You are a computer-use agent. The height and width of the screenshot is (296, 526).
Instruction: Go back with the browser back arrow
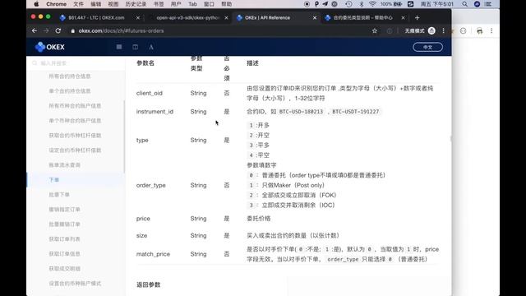[35, 30]
